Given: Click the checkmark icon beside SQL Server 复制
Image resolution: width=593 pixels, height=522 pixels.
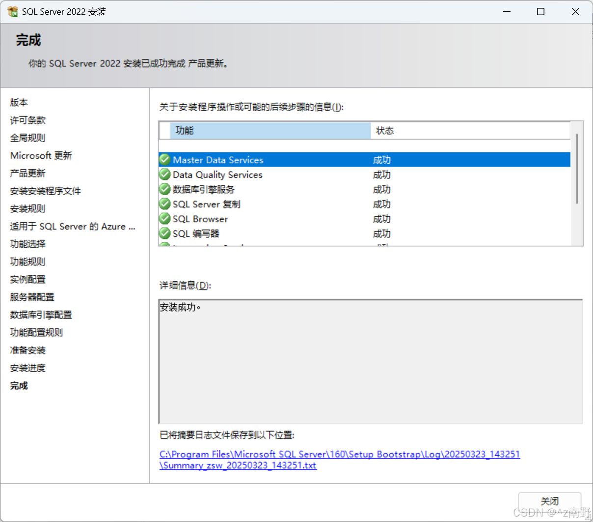Looking at the screenshot, I should pyautogui.click(x=164, y=203).
